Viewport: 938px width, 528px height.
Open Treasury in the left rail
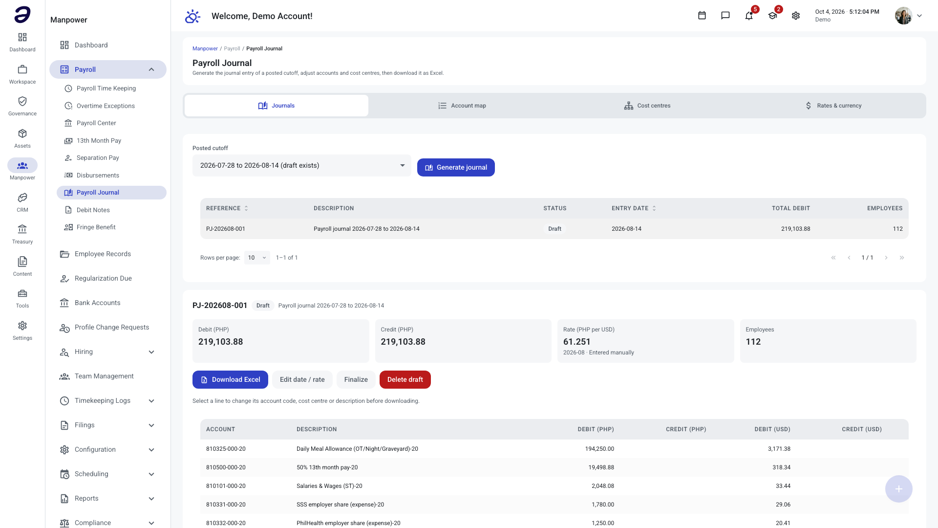coord(22,234)
